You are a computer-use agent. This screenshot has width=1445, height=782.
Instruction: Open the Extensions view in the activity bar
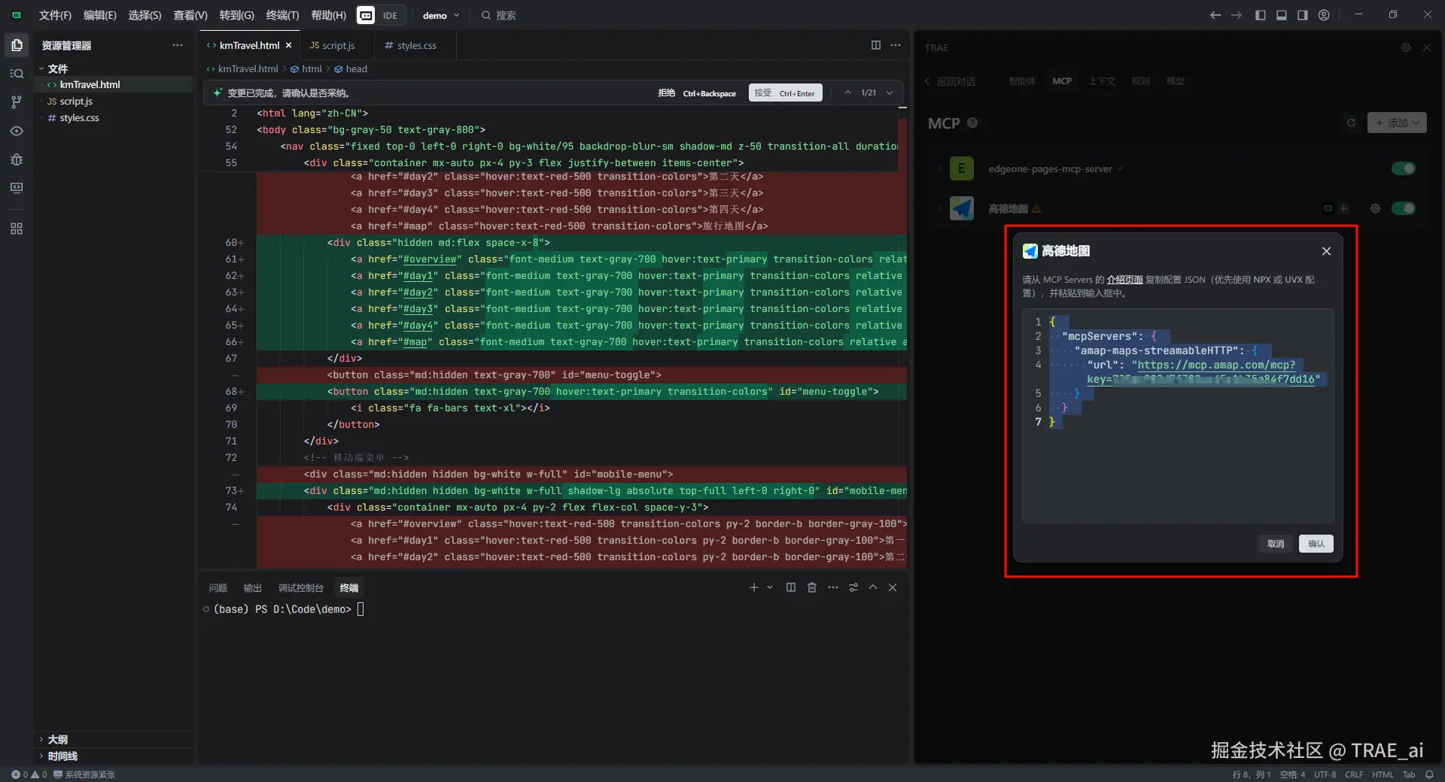click(x=17, y=229)
